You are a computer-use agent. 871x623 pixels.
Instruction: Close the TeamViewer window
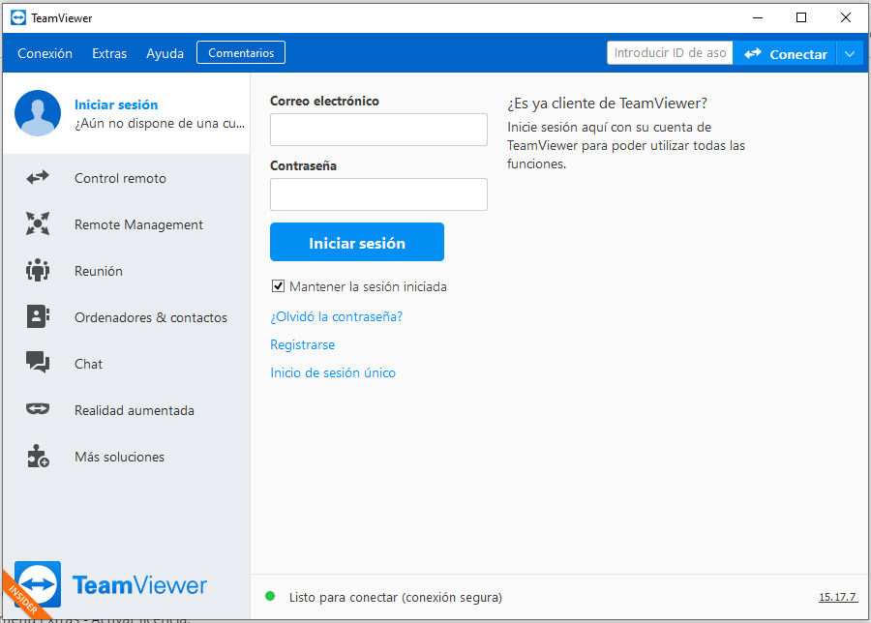pyautogui.click(x=846, y=17)
